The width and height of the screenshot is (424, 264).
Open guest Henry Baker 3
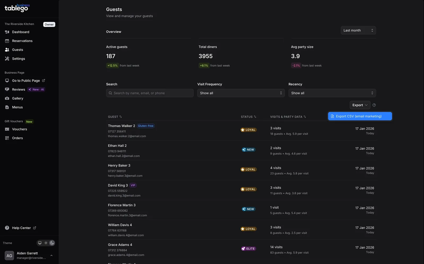pos(119,165)
